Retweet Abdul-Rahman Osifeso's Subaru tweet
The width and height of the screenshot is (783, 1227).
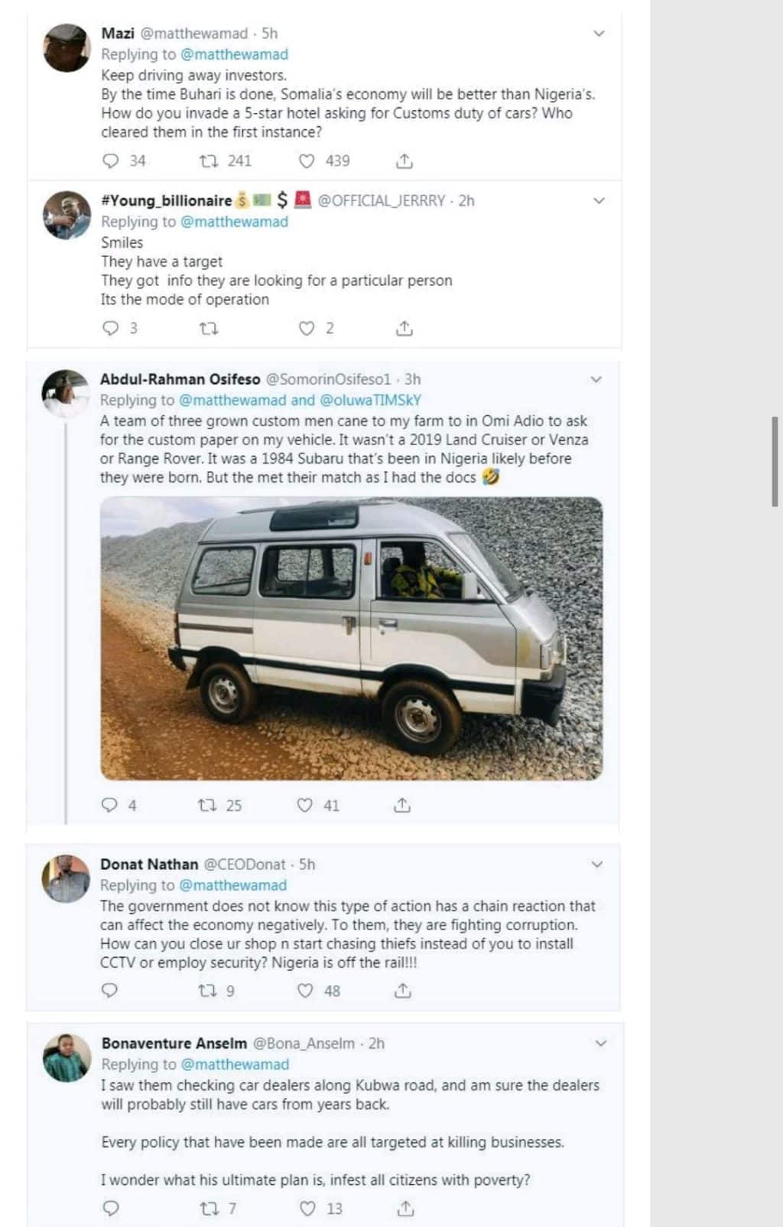coord(207,806)
